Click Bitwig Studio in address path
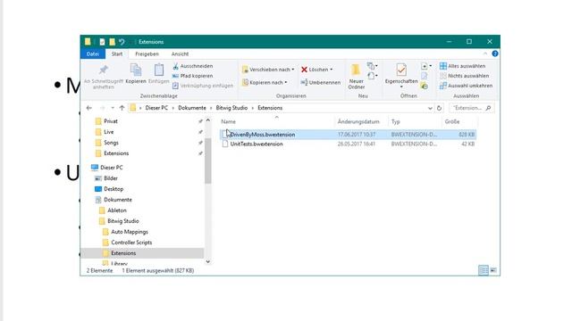 click(x=231, y=108)
